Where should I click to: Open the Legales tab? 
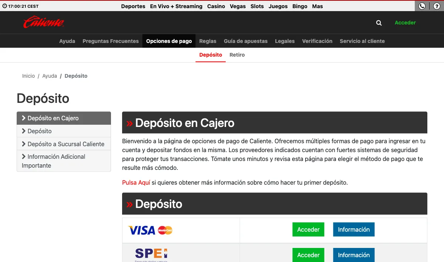pos(285,41)
